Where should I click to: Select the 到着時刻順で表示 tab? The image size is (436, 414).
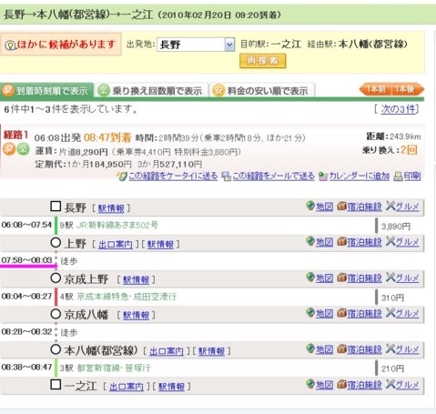pos(46,90)
